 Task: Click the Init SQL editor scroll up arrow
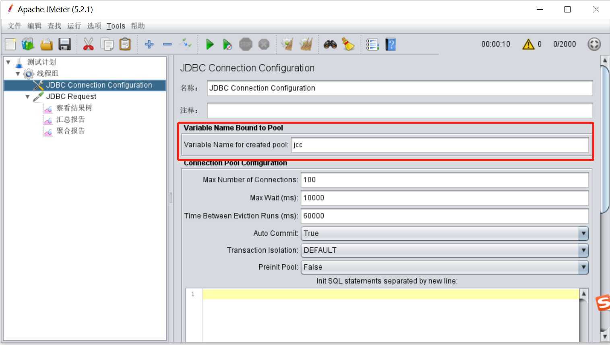(584, 294)
